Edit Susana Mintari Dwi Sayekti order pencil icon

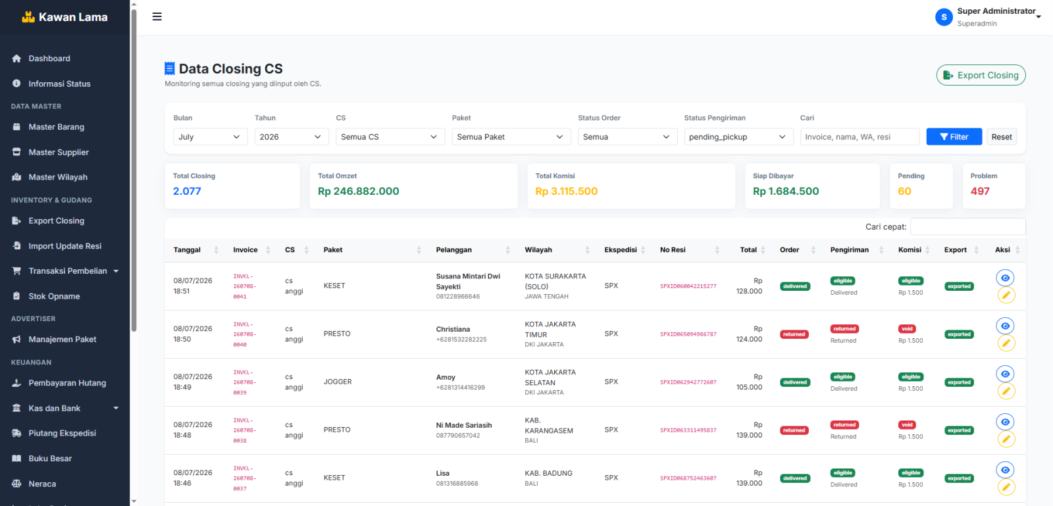pyautogui.click(x=1006, y=295)
